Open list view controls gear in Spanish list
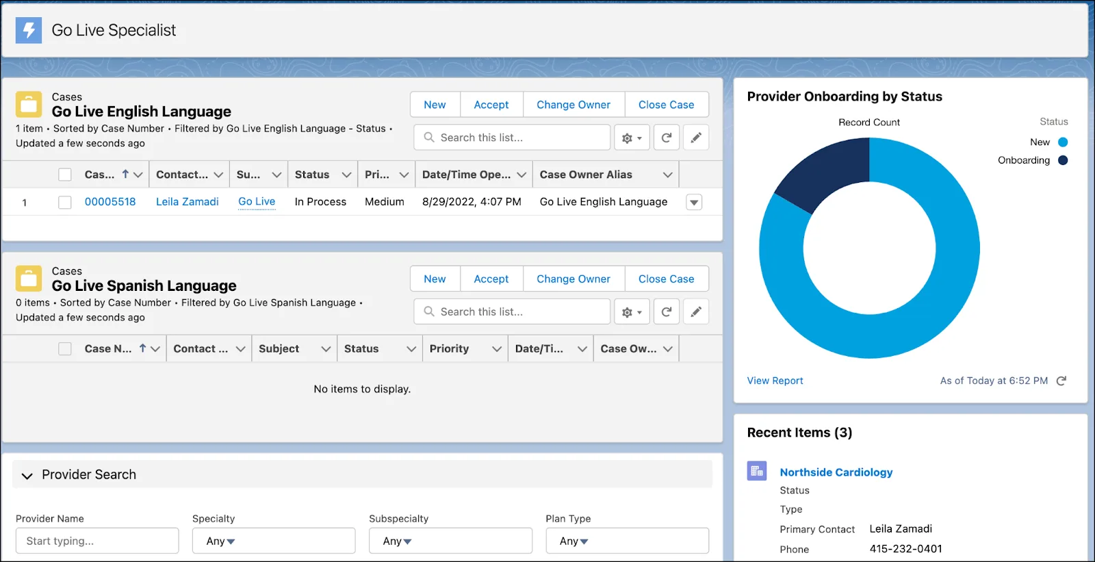 point(632,311)
